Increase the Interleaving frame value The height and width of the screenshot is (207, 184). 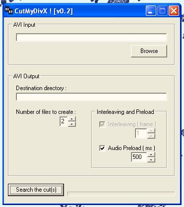click(151, 131)
